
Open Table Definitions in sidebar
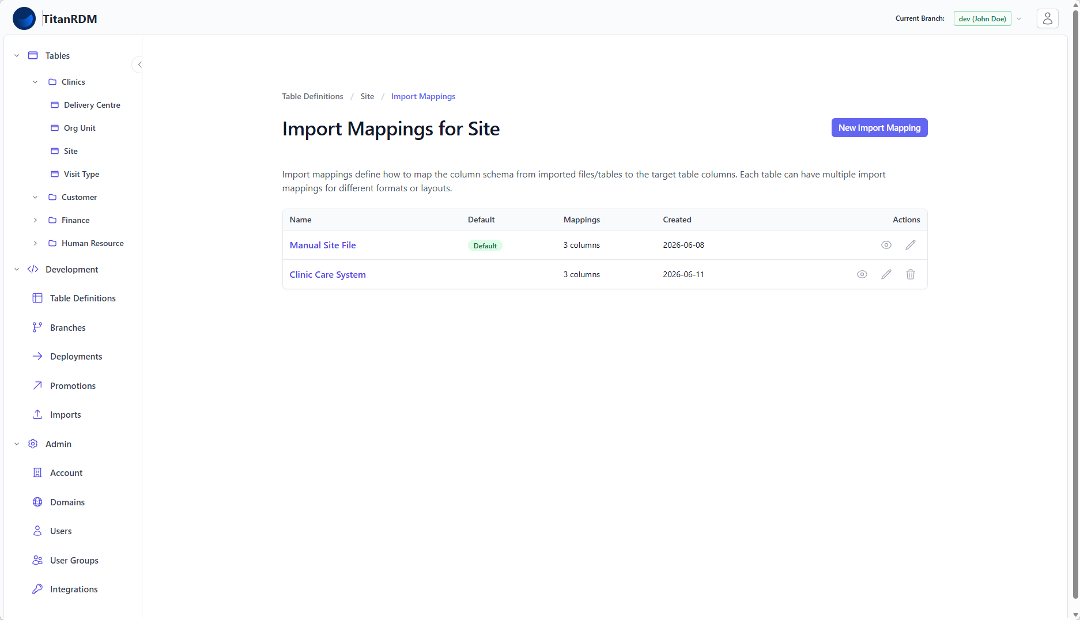pos(82,298)
